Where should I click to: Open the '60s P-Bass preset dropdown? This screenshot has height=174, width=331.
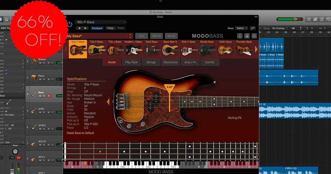point(100,22)
